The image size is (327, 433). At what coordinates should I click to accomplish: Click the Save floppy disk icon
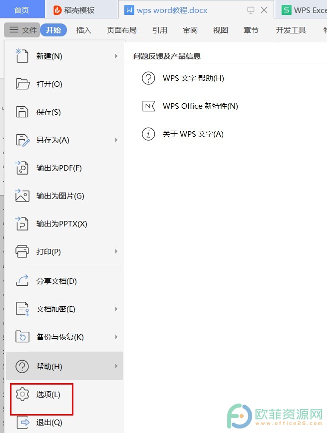22,112
